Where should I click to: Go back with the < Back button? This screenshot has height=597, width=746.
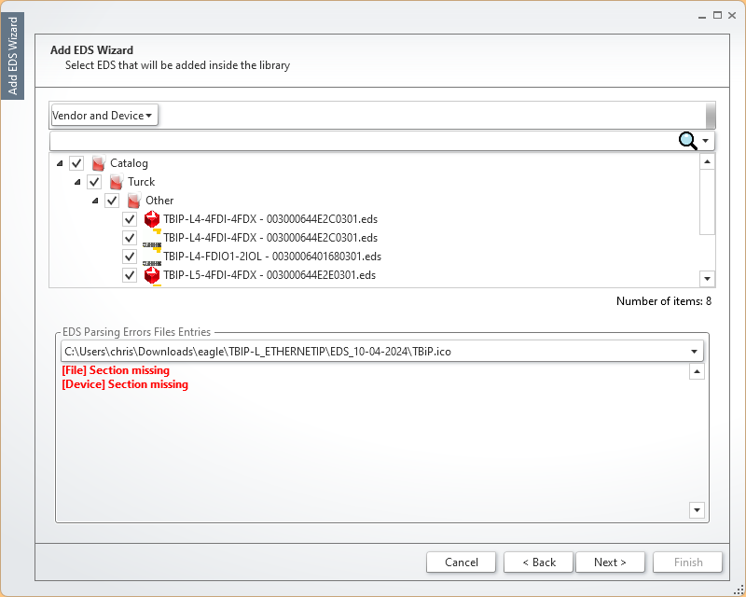pyautogui.click(x=539, y=562)
